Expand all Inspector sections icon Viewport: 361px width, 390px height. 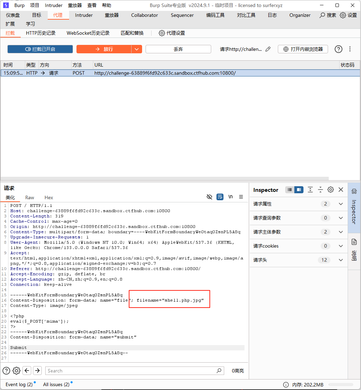(x=310, y=190)
